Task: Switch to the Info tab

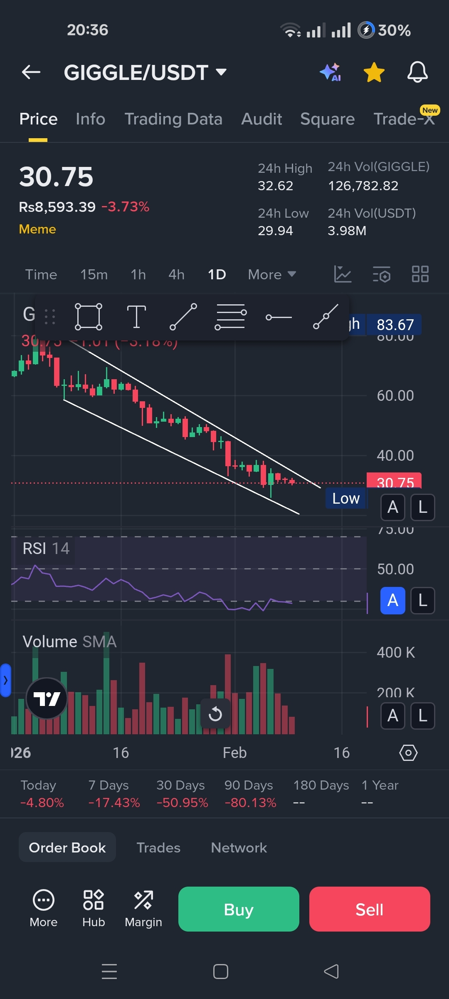Action: 91,119
